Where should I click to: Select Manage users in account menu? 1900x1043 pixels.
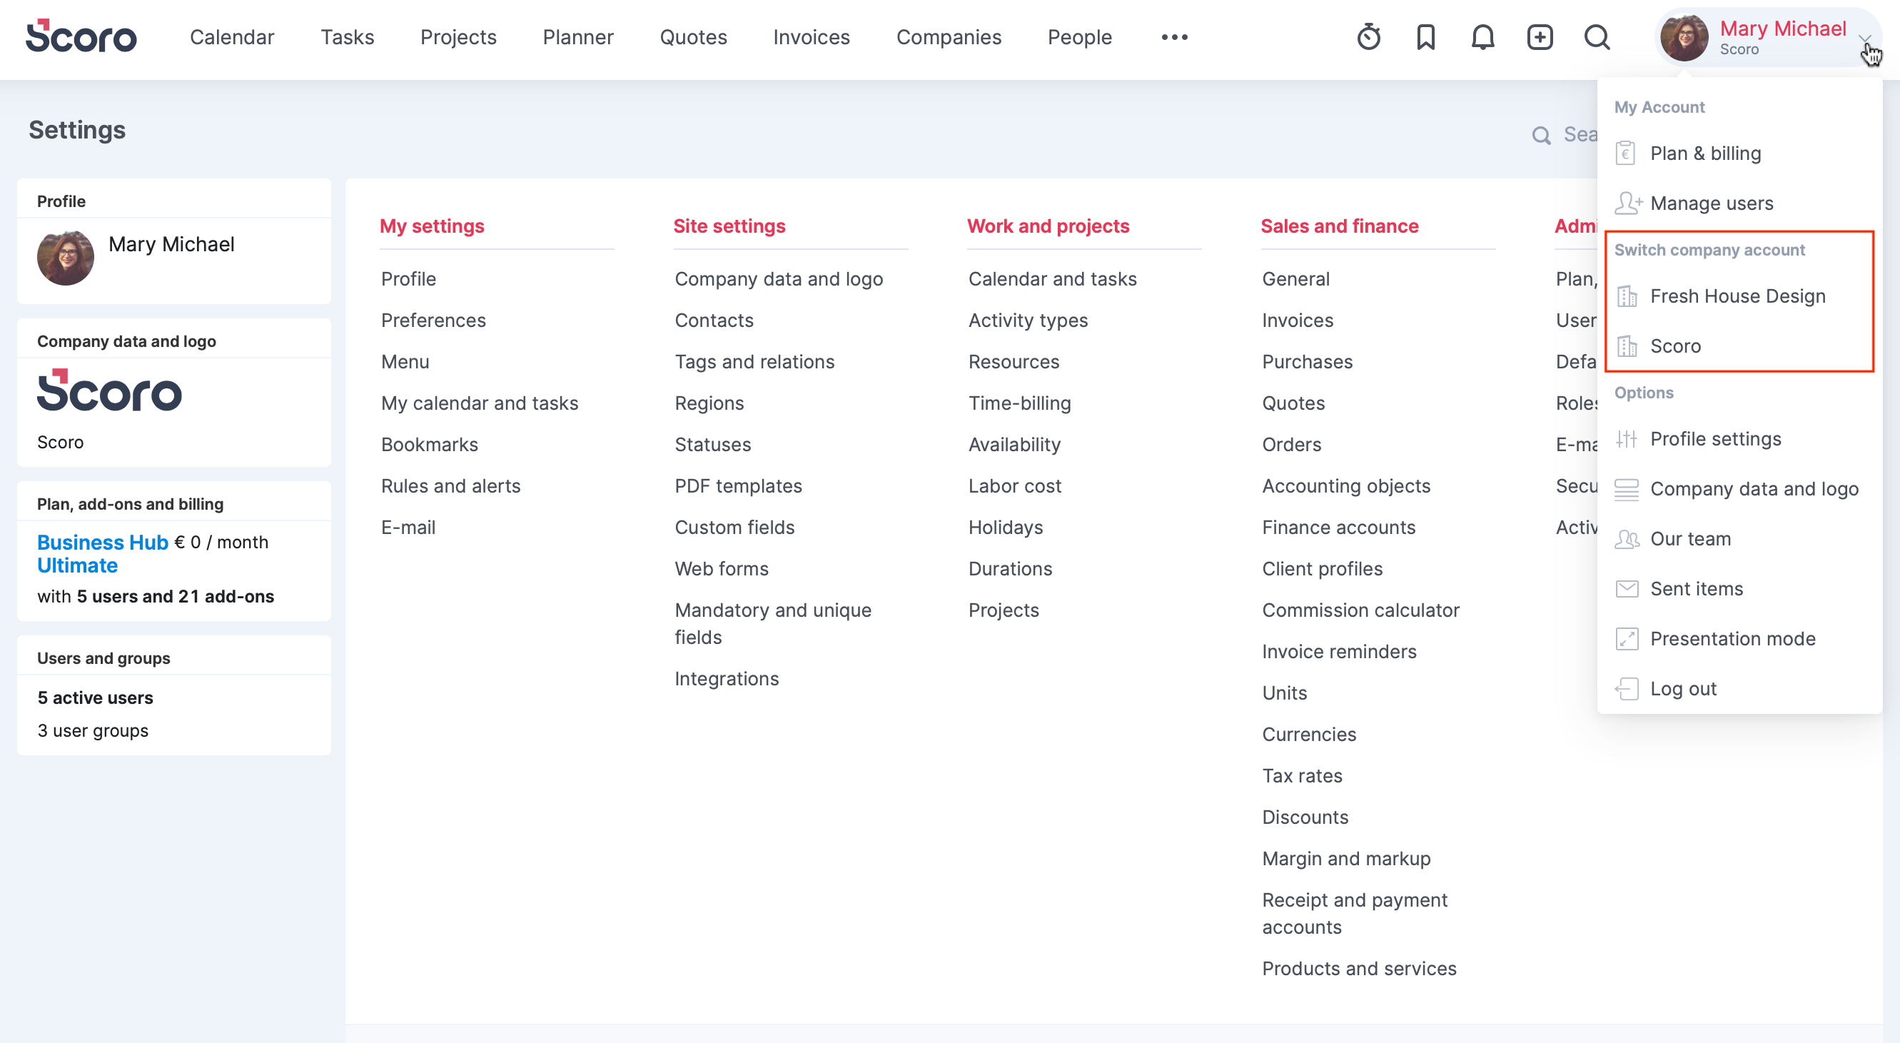(1710, 203)
